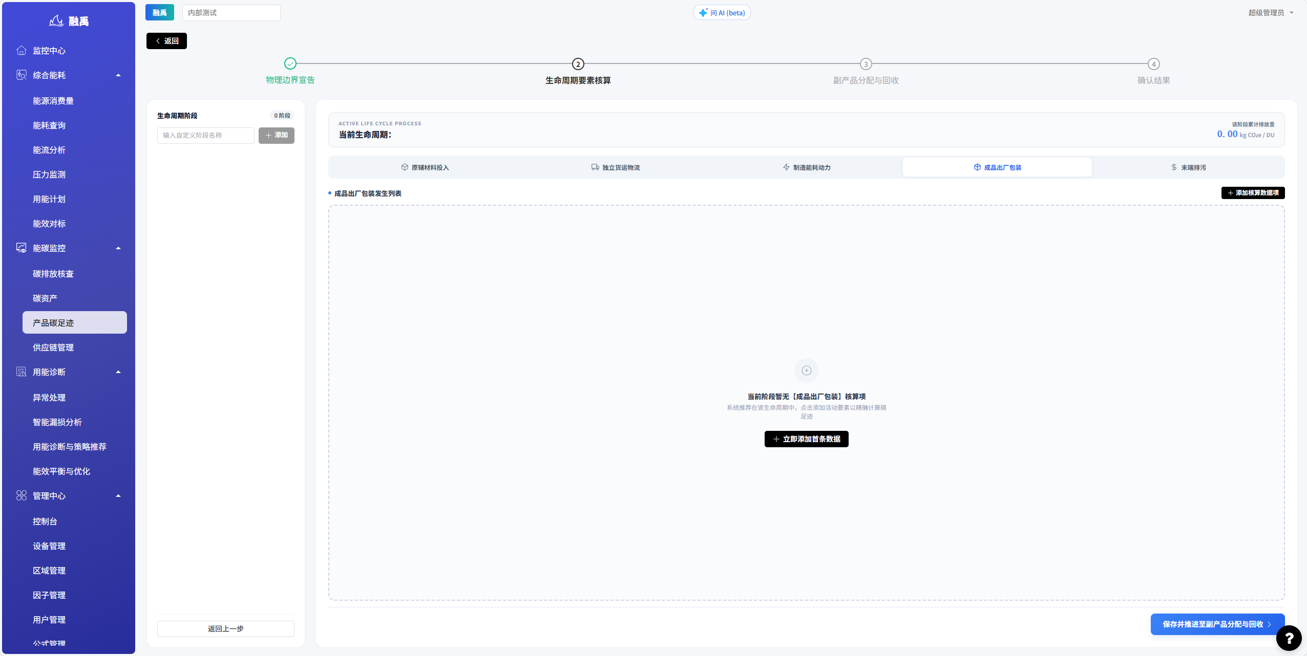Viewport: 1307px width, 656px height.
Task: Open 用能诊断与策略推荐 menu item
Action: tap(75, 447)
